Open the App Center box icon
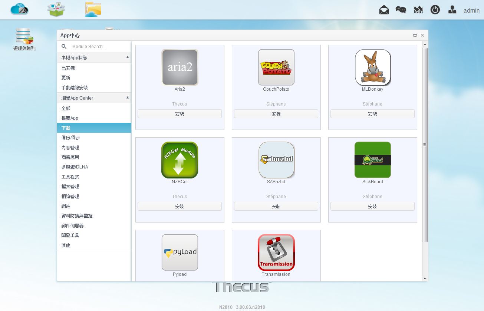 click(x=56, y=9)
